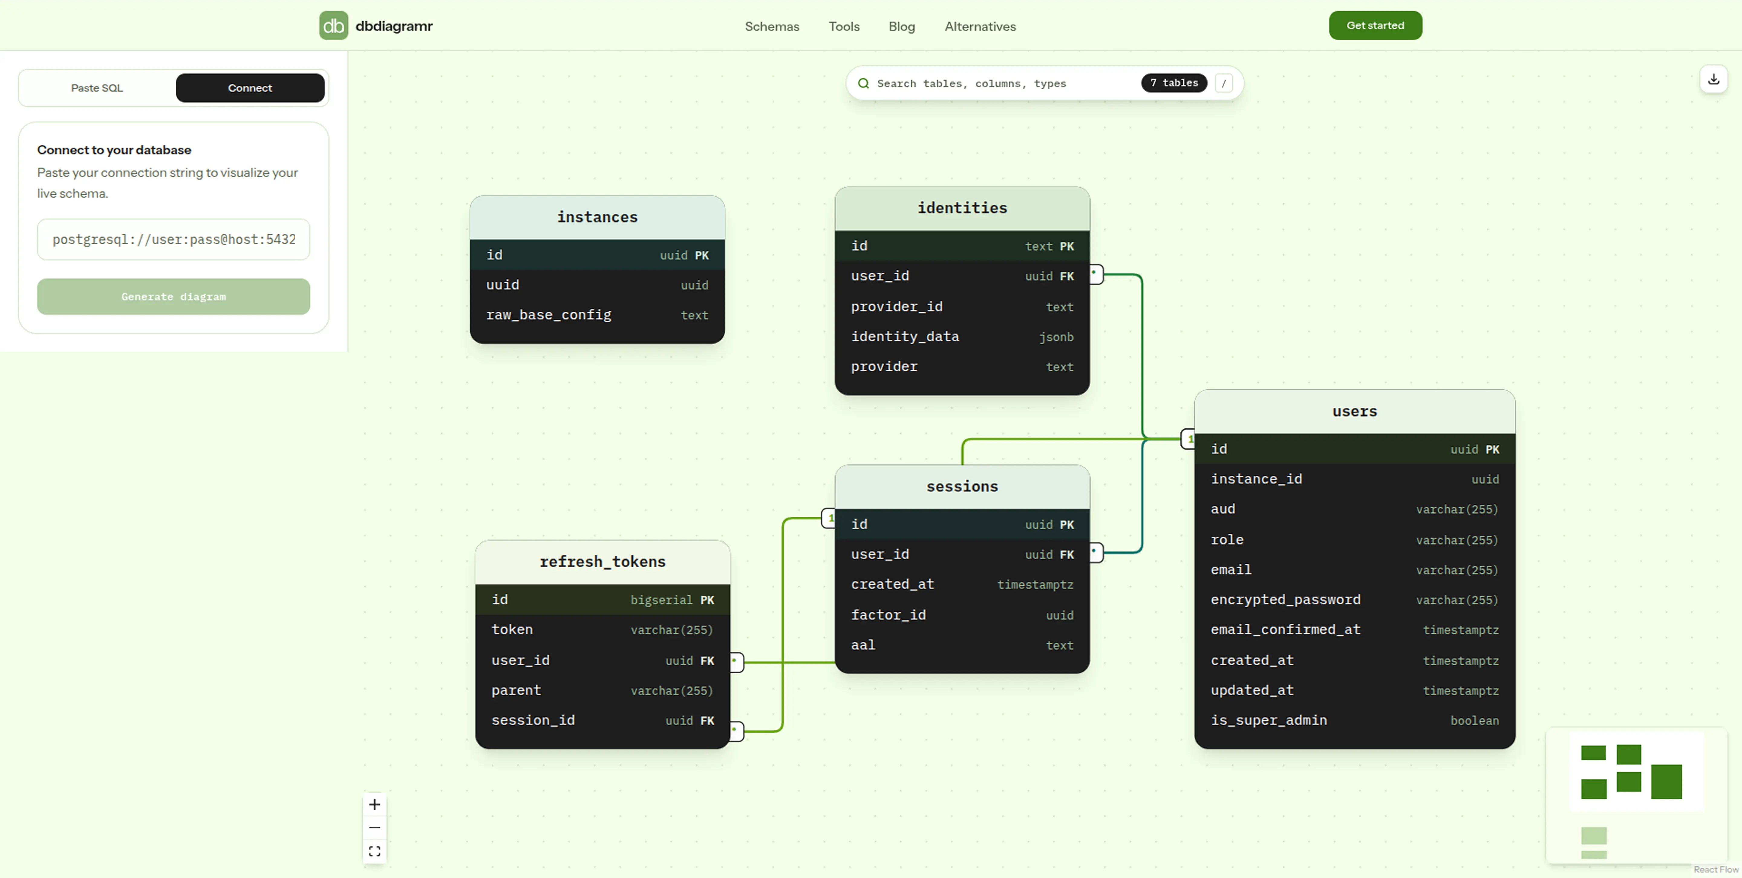Screen dimensions: 1742x878
Task: Click the Get started button
Action: 1375,26
